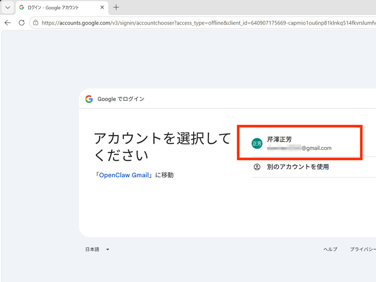Close the Google login tab

coord(102,8)
